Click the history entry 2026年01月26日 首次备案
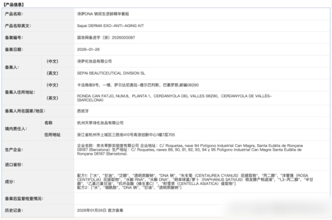 [x=100, y=210]
